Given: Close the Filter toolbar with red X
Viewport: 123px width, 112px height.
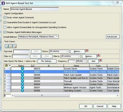Looking at the screenshot, I should [x=98, y=55].
